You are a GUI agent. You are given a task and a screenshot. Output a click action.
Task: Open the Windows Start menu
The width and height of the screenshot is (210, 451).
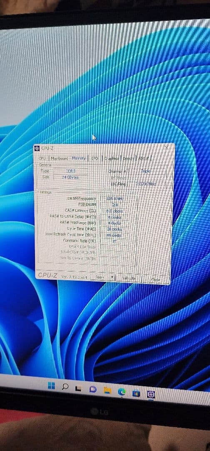pos(51,386)
